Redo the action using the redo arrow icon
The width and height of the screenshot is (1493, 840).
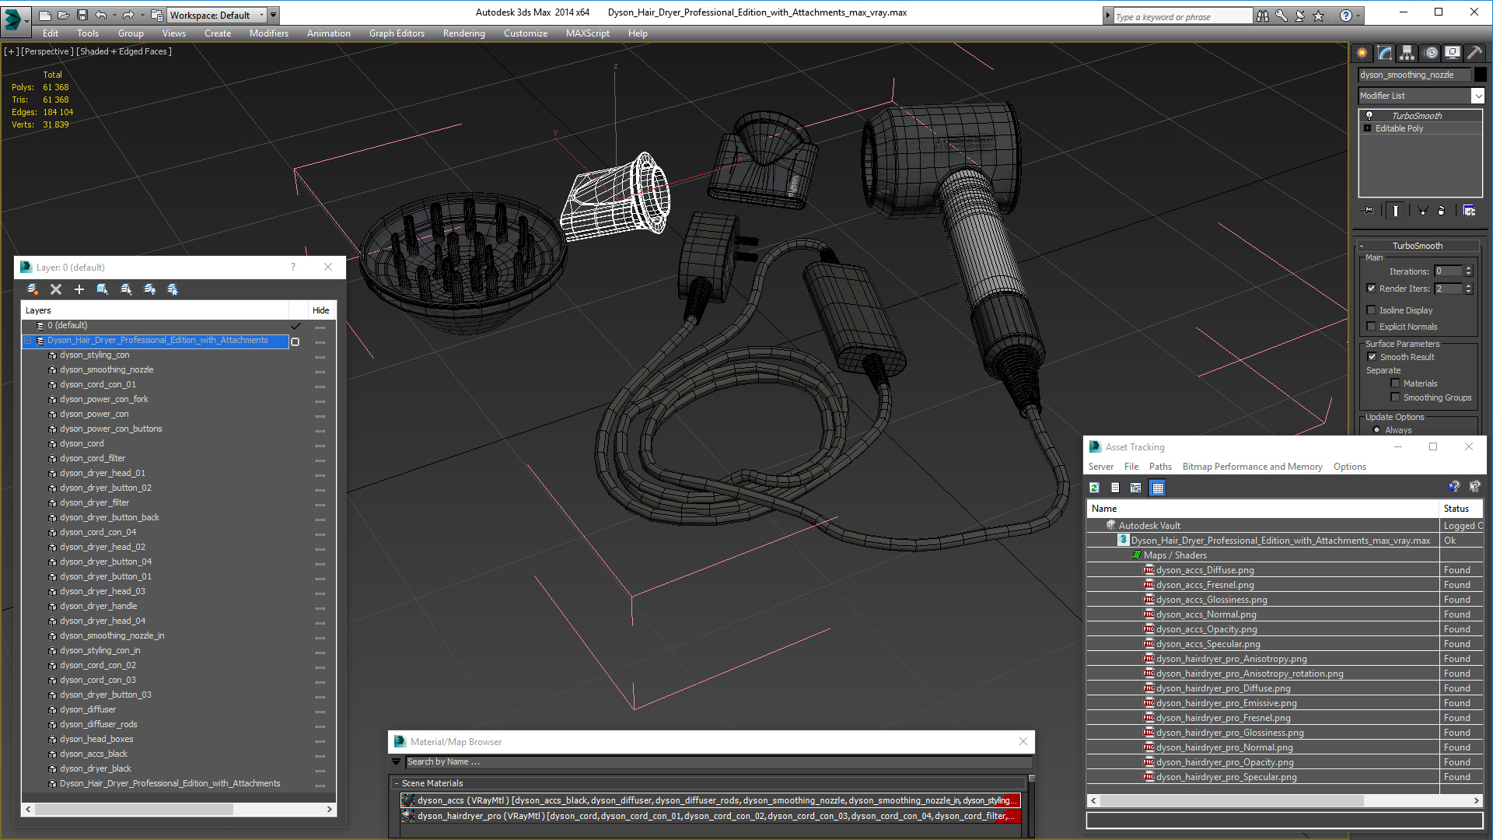tap(128, 15)
